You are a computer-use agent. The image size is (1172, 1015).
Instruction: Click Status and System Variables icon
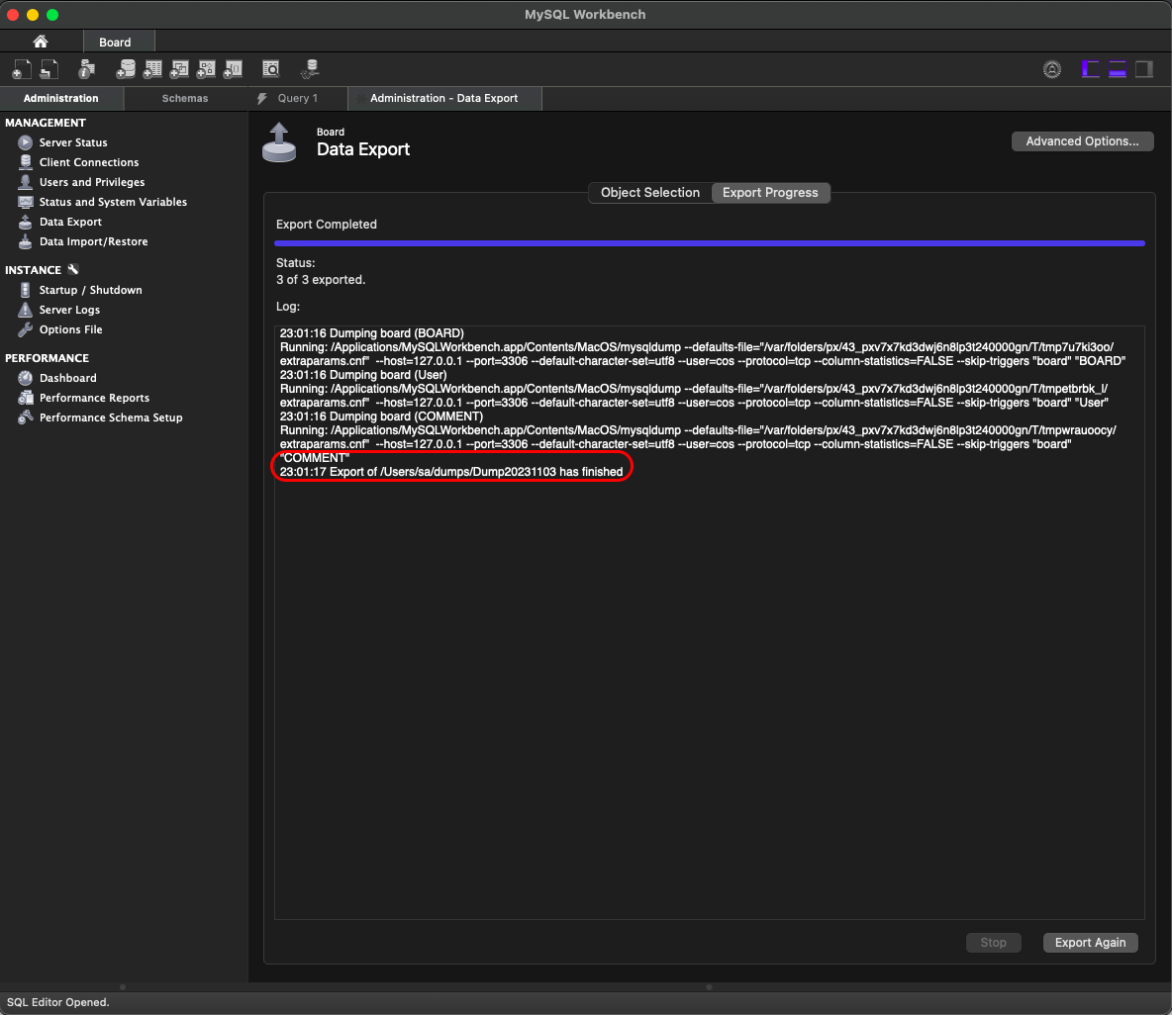point(26,202)
